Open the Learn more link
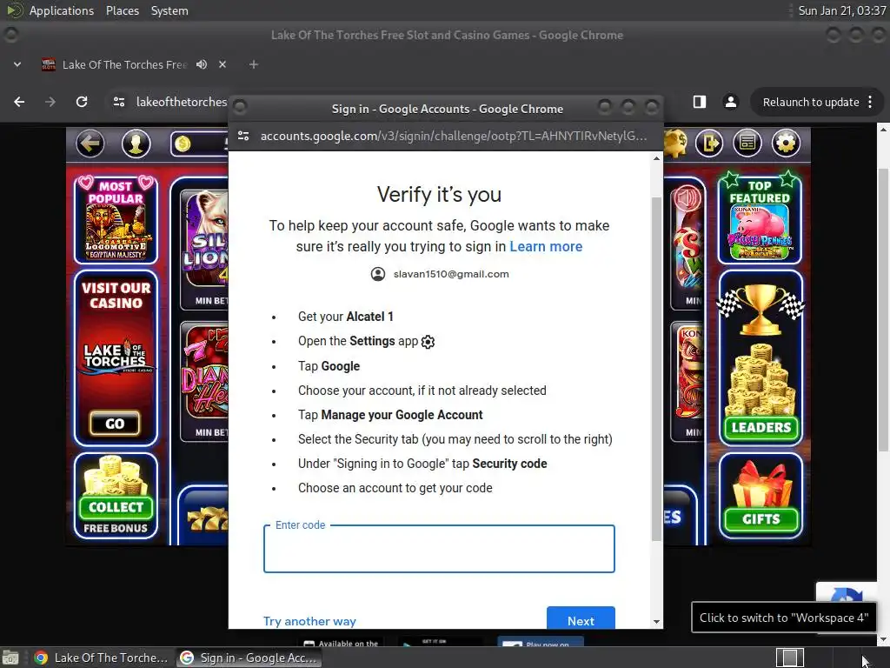The width and height of the screenshot is (890, 668). (x=546, y=246)
